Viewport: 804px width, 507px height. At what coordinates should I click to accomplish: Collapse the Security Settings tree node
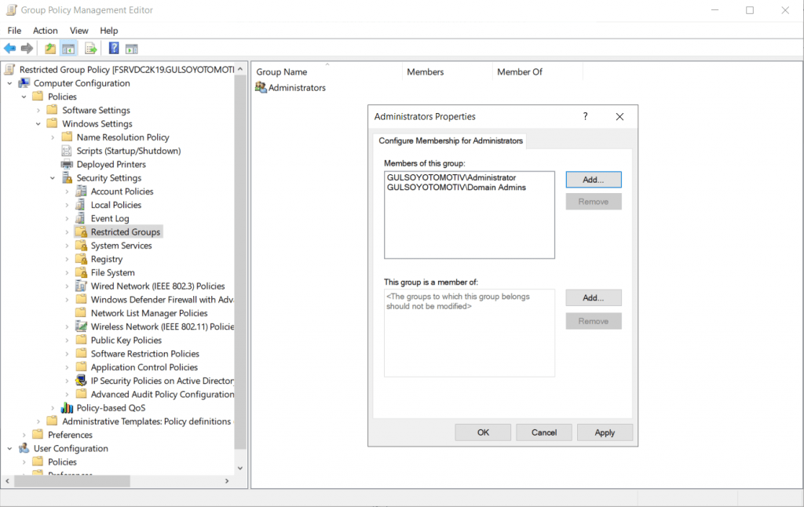[53, 178]
